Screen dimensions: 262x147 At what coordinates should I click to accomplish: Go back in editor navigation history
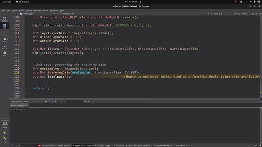(11, 13)
